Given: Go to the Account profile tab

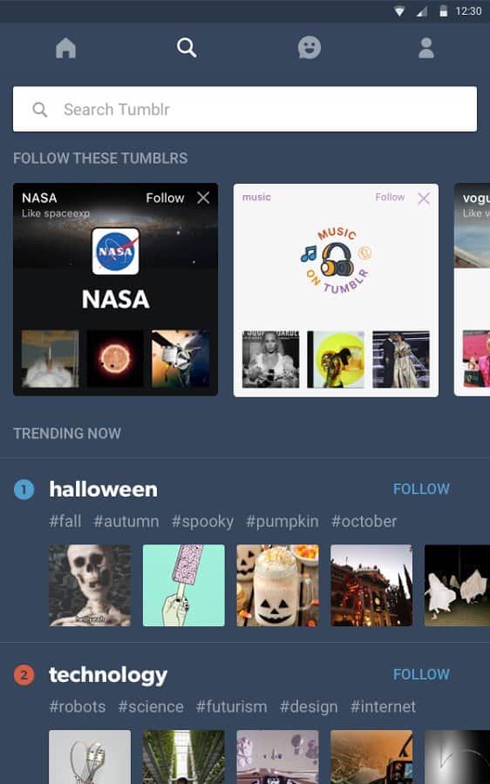Looking at the screenshot, I should point(426,48).
